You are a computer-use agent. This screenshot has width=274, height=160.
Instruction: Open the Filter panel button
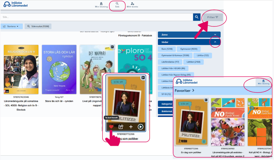pyautogui.click(x=213, y=17)
